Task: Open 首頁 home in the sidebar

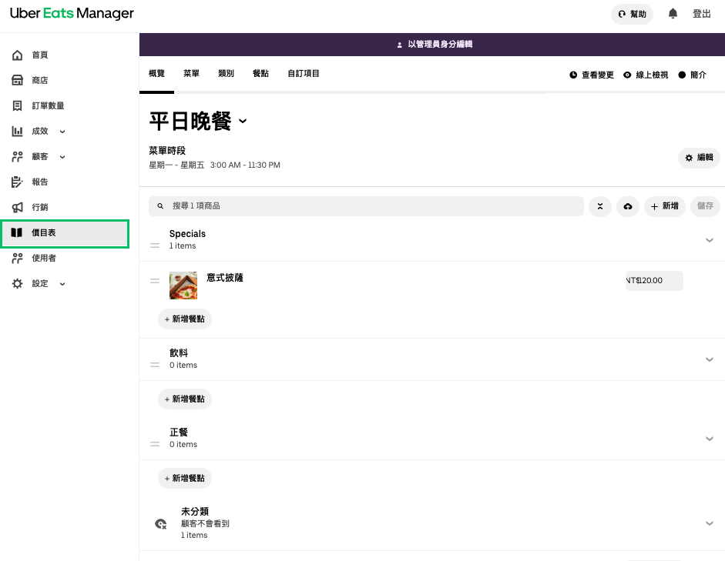Action: (x=40, y=55)
